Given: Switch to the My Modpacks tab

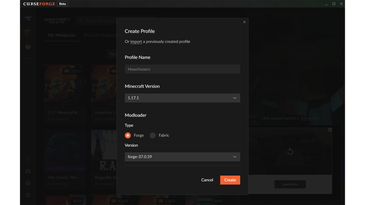Looking at the screenshot, I should 62,35.
